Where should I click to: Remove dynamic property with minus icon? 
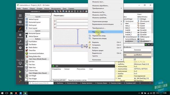[x=149, y=45]
